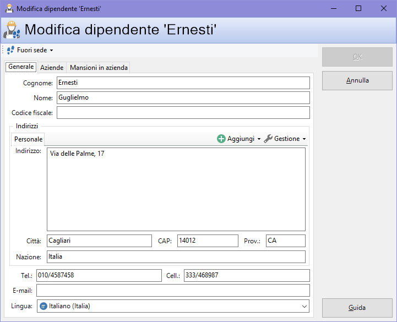397x322 pixels.
Task: Open the Aggiungi address dropdown
Action: pos(259,139)
